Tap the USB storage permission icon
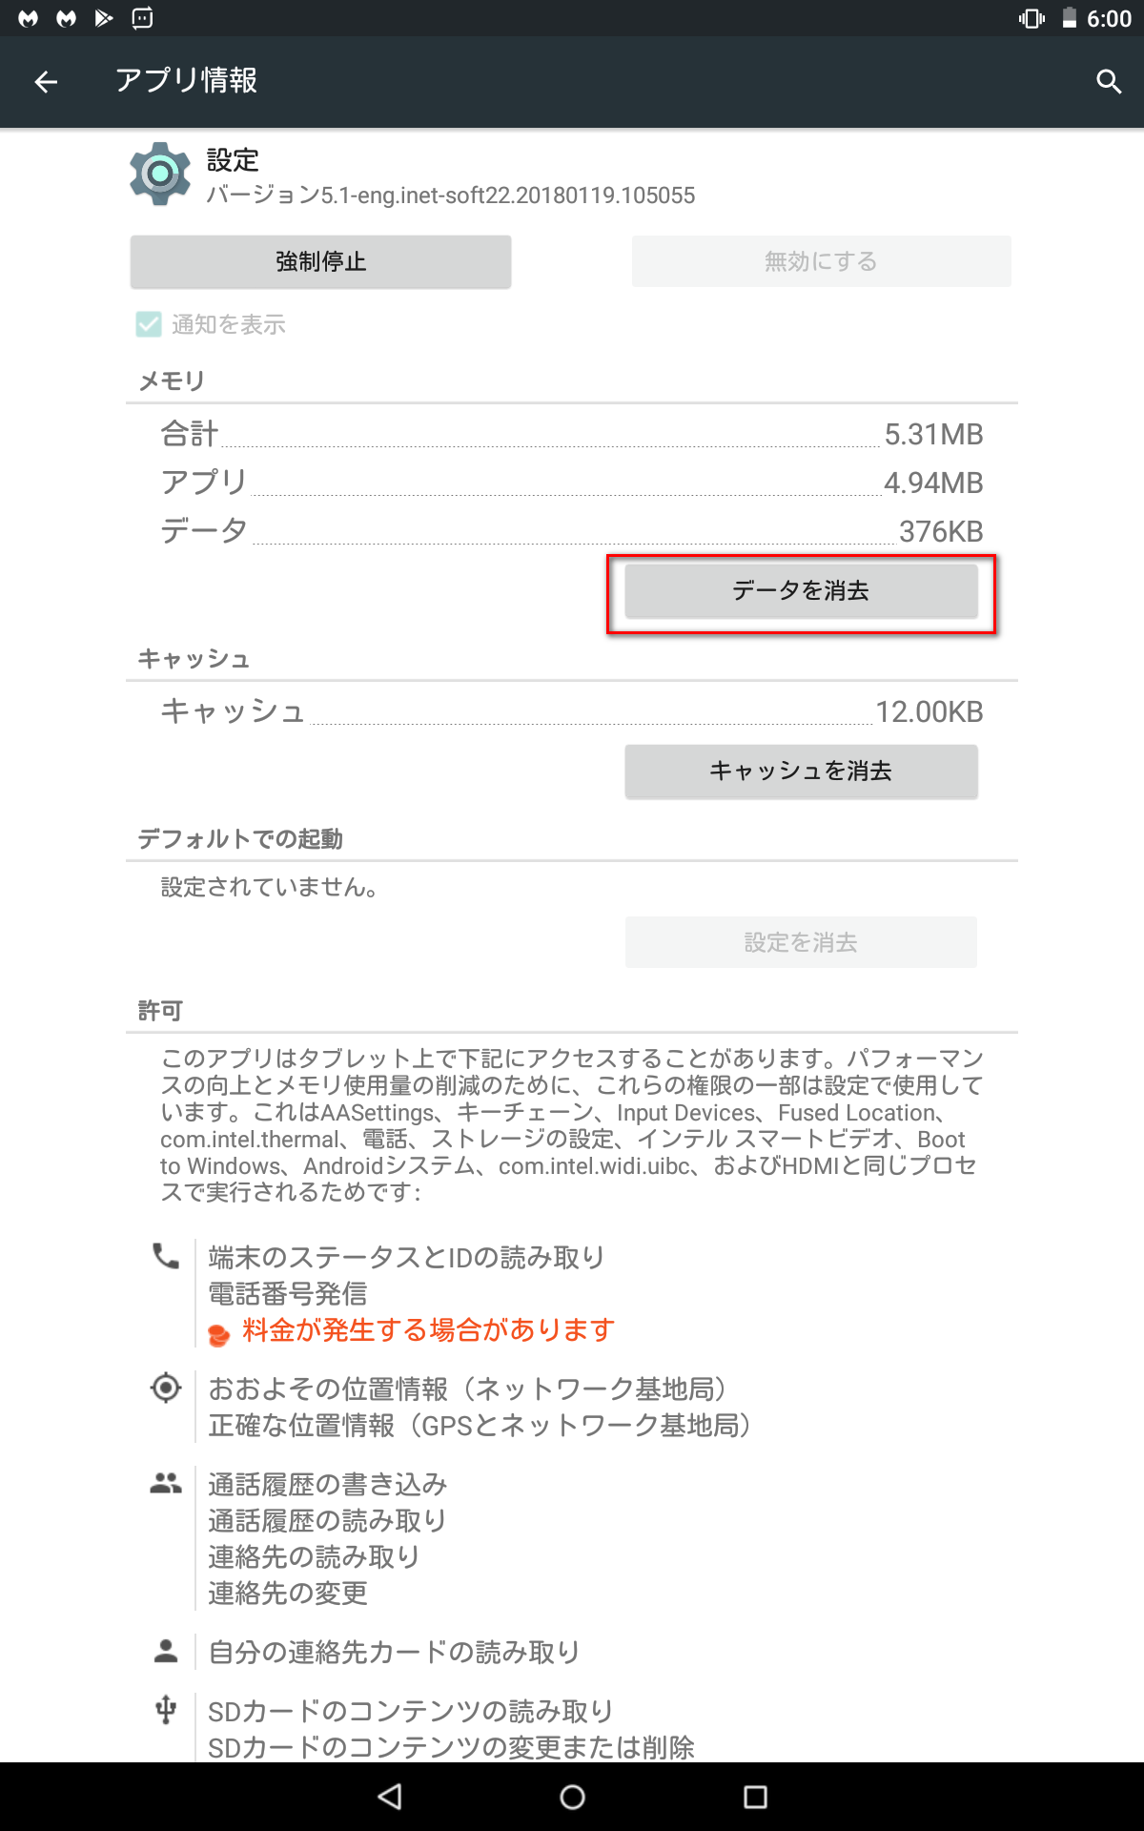This screenshot has height=1831, width=1144. (166, 1710)
